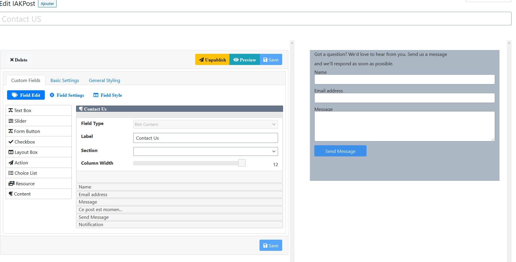
Task: Click the eye icon on Preview
Action: (x=236, y=60)
